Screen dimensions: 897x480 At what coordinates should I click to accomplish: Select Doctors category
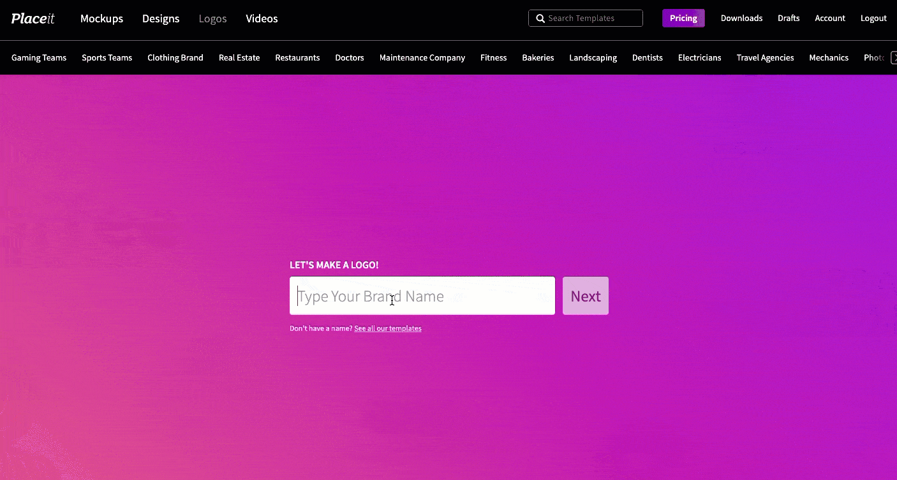[x=350, y=57]
